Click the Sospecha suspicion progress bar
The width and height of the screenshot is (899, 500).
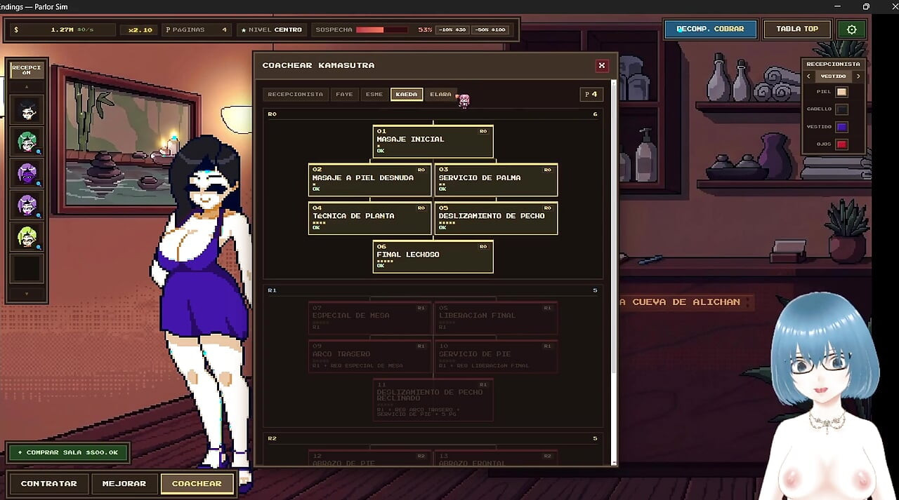click(x=382, y=30)
